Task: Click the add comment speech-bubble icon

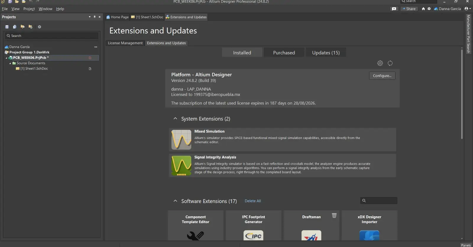Action: coord(394,9)
